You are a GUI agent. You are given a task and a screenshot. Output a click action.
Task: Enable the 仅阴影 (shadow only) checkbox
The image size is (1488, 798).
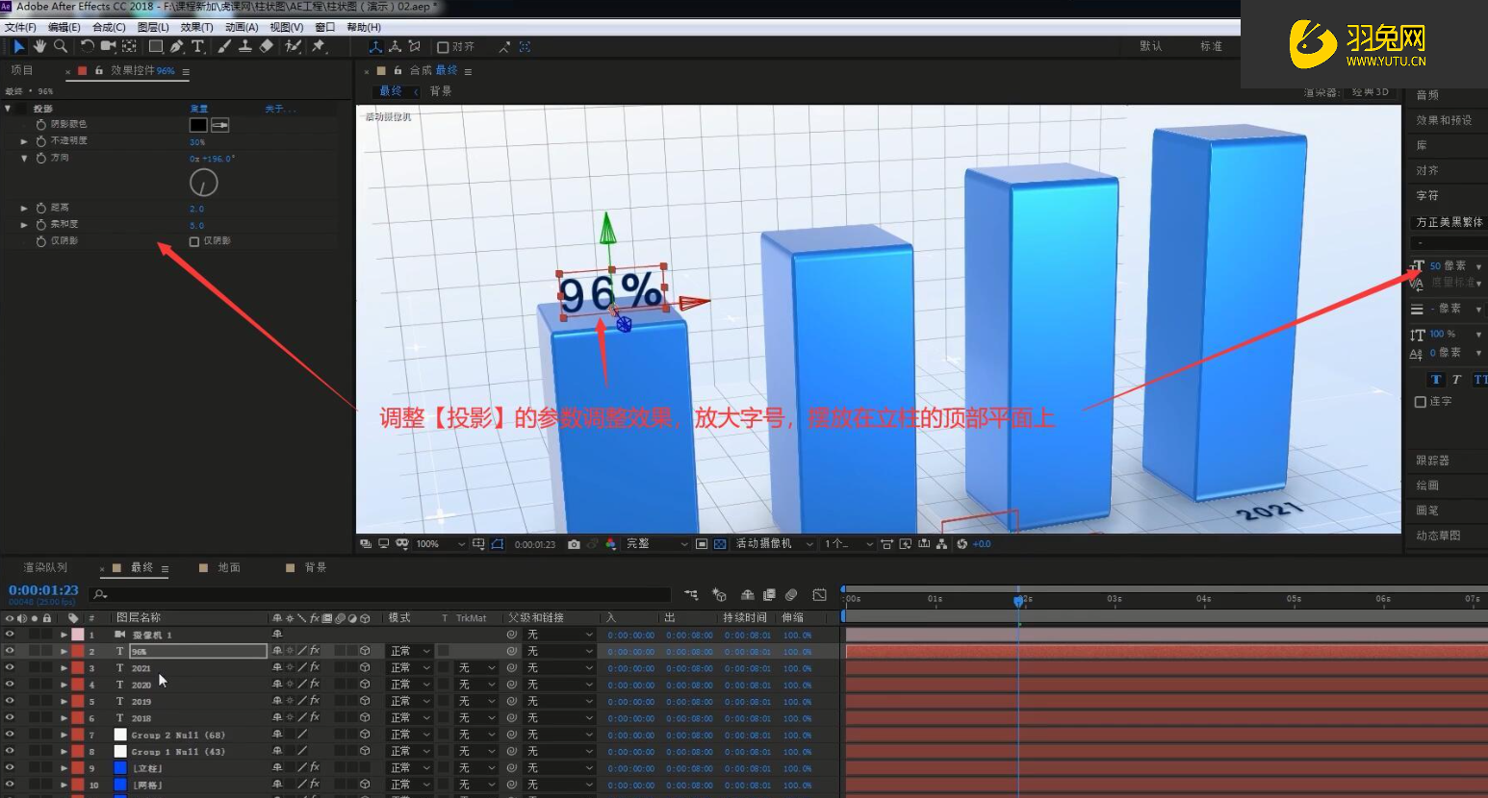[194, 241]
